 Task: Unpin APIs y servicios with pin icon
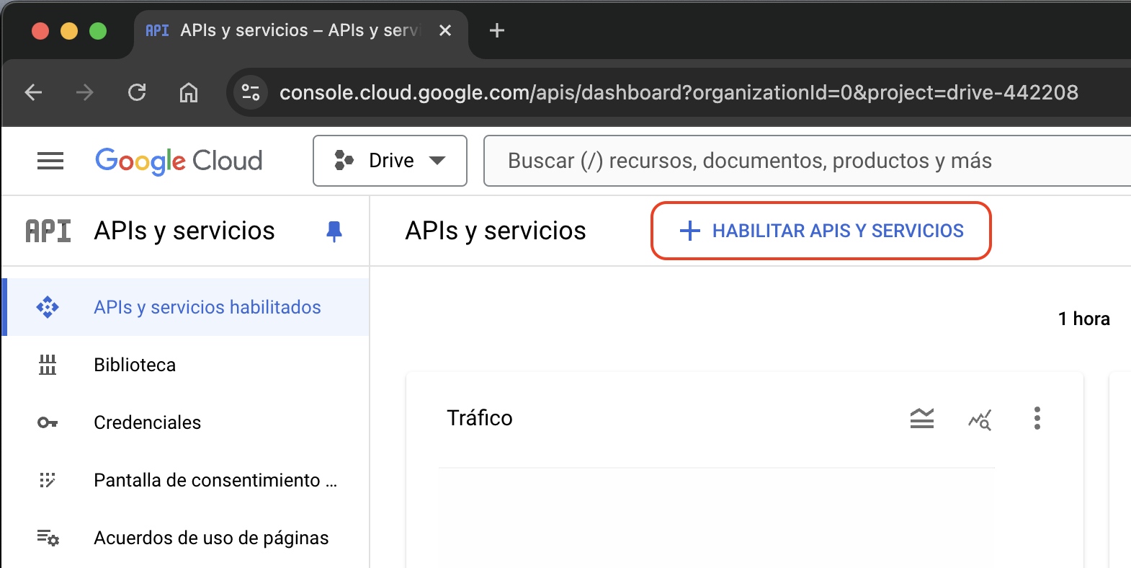[x=334, y=231]
